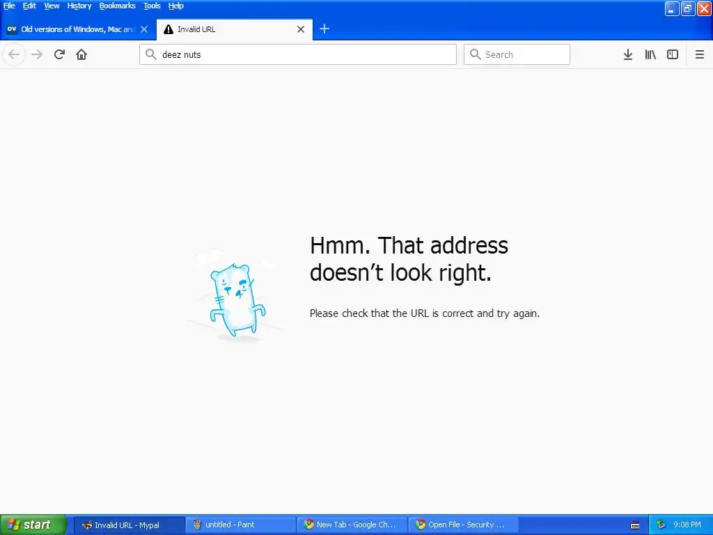Open the History menu
Screen dimensions: 713x535
tap(79, 6)
